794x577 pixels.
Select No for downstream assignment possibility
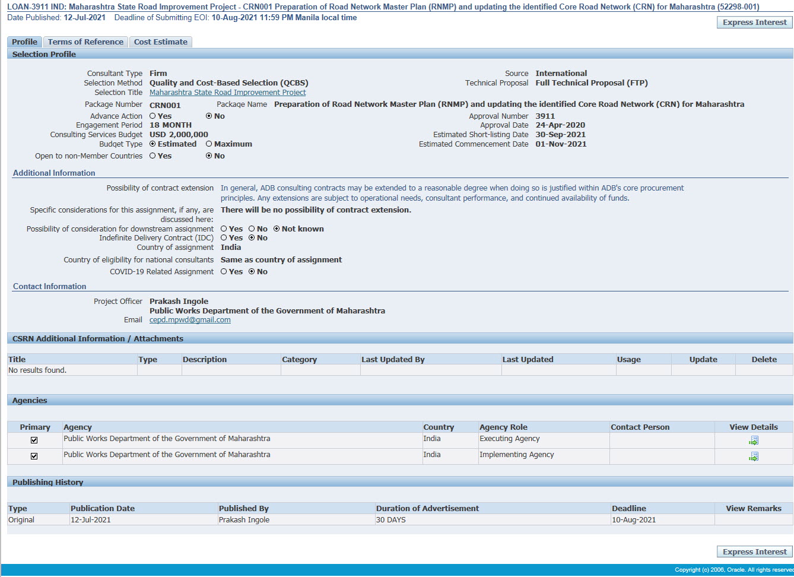point(252,229)
